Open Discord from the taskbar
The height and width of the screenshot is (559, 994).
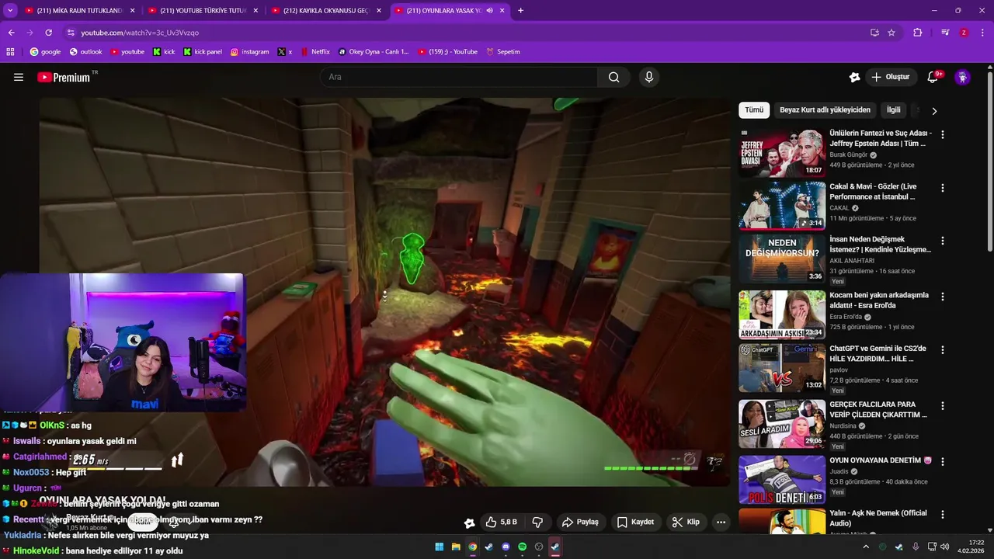pos(506,547)
